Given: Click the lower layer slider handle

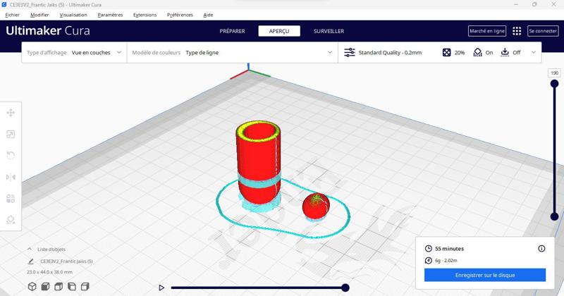Looking at the screenshot, I should [x=554, y=216].
